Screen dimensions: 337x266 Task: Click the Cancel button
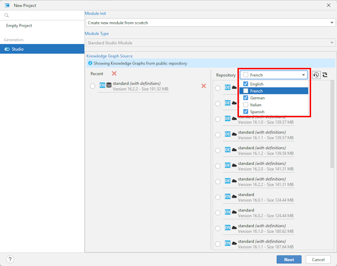click(318, 260)
